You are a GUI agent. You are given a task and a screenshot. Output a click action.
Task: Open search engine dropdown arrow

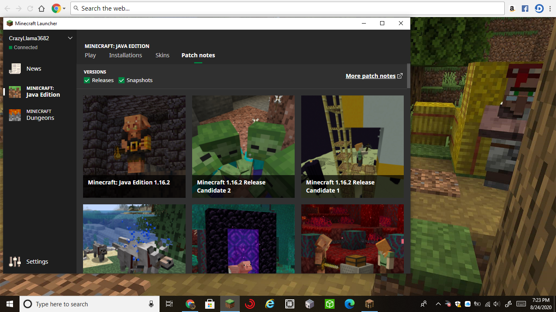(x=64, y=9)
